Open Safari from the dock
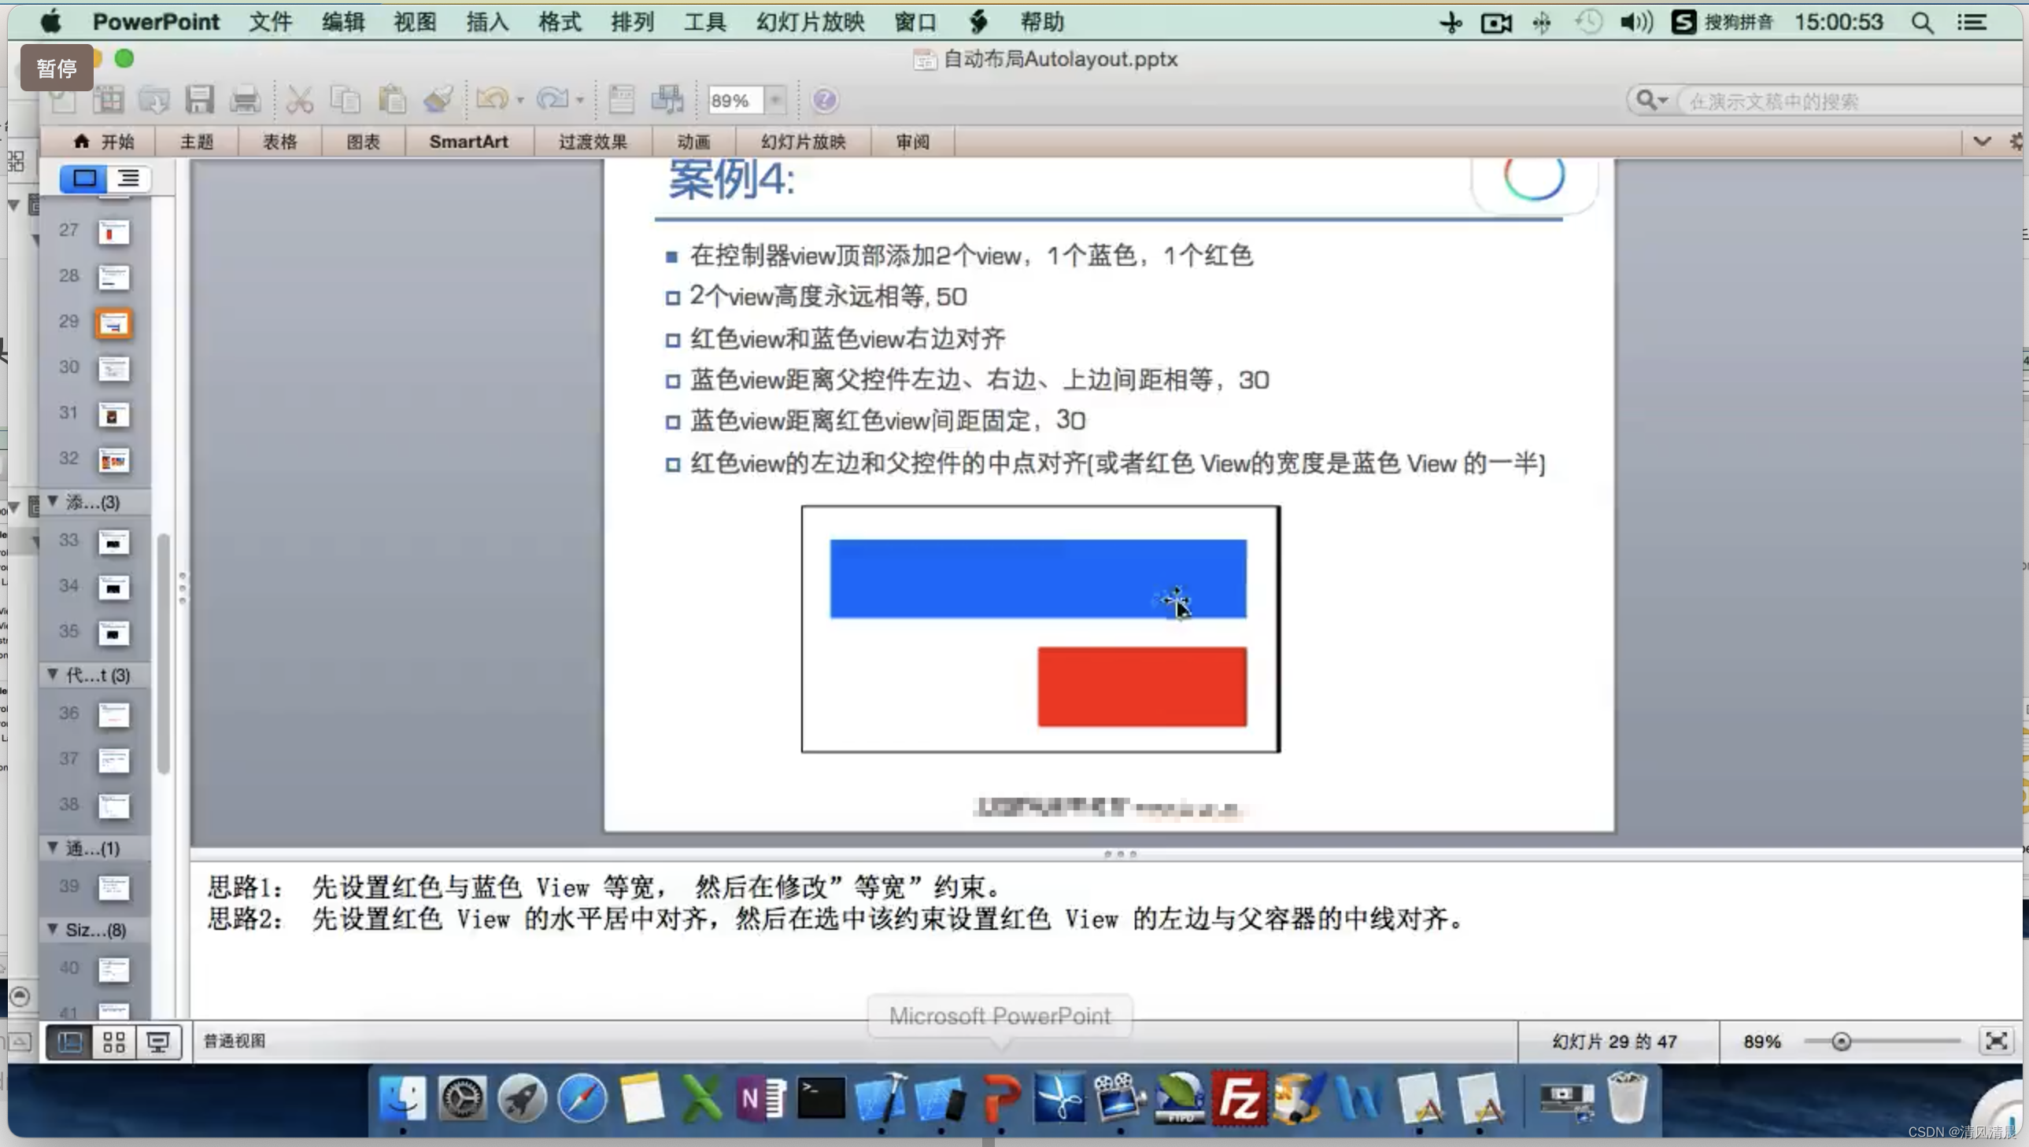 (x=582, y=1098)
